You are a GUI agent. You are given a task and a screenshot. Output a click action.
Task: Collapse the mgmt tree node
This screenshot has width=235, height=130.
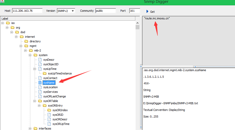(x=21, y=46)
